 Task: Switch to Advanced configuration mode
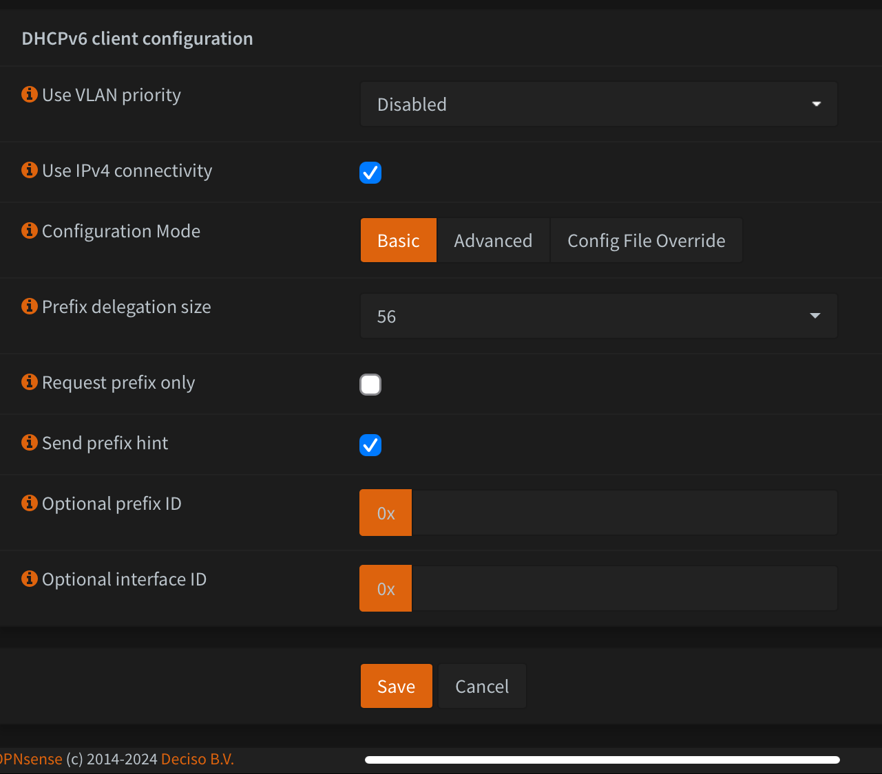[493, 240]
